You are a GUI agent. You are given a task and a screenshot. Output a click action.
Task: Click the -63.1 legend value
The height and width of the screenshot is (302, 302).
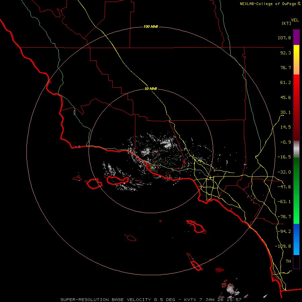284,202
